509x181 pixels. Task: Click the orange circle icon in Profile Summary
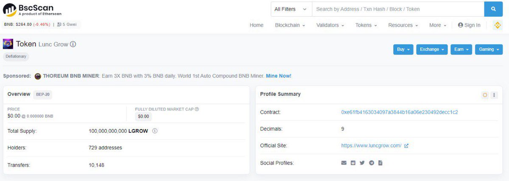coord(485,95)
